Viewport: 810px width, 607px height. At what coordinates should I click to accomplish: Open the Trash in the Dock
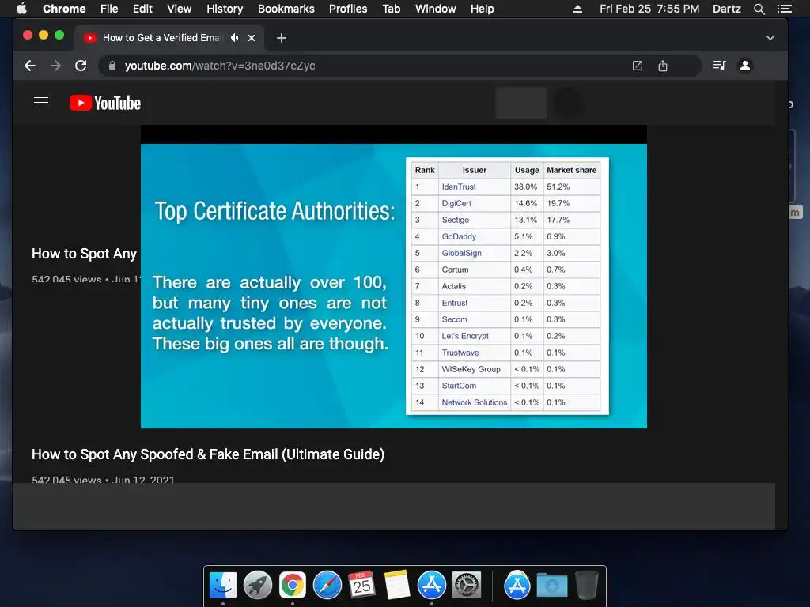tap(587, 586)
